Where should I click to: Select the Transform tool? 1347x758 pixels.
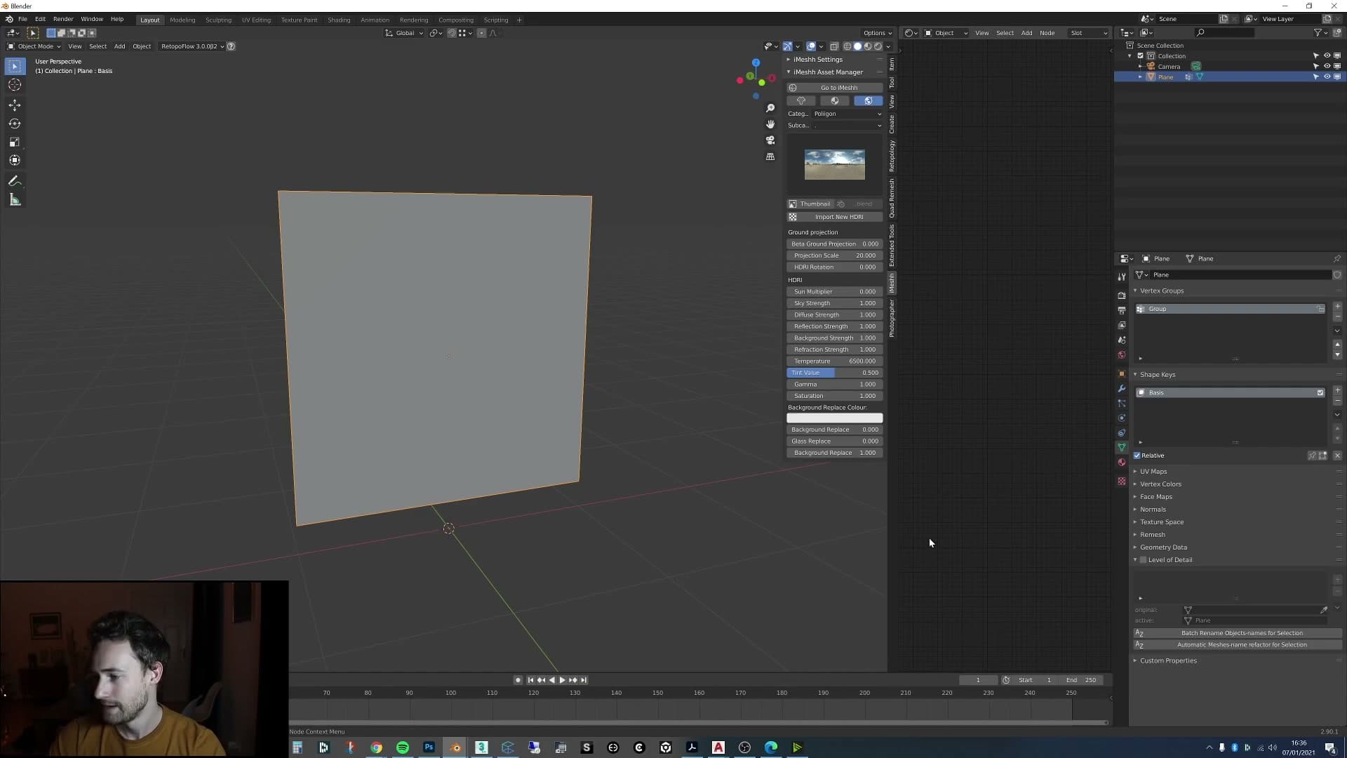pos(15,160)
